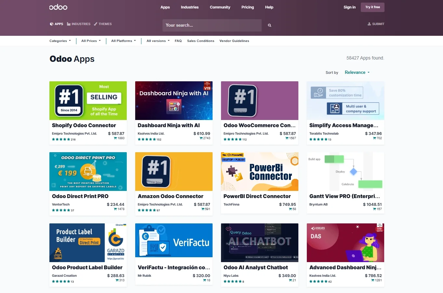Open the THEMES section link

[103, 24]
